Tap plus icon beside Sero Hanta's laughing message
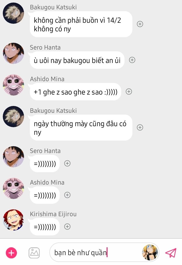The width and height of the screenshot is (182, 265). point(67,163)
